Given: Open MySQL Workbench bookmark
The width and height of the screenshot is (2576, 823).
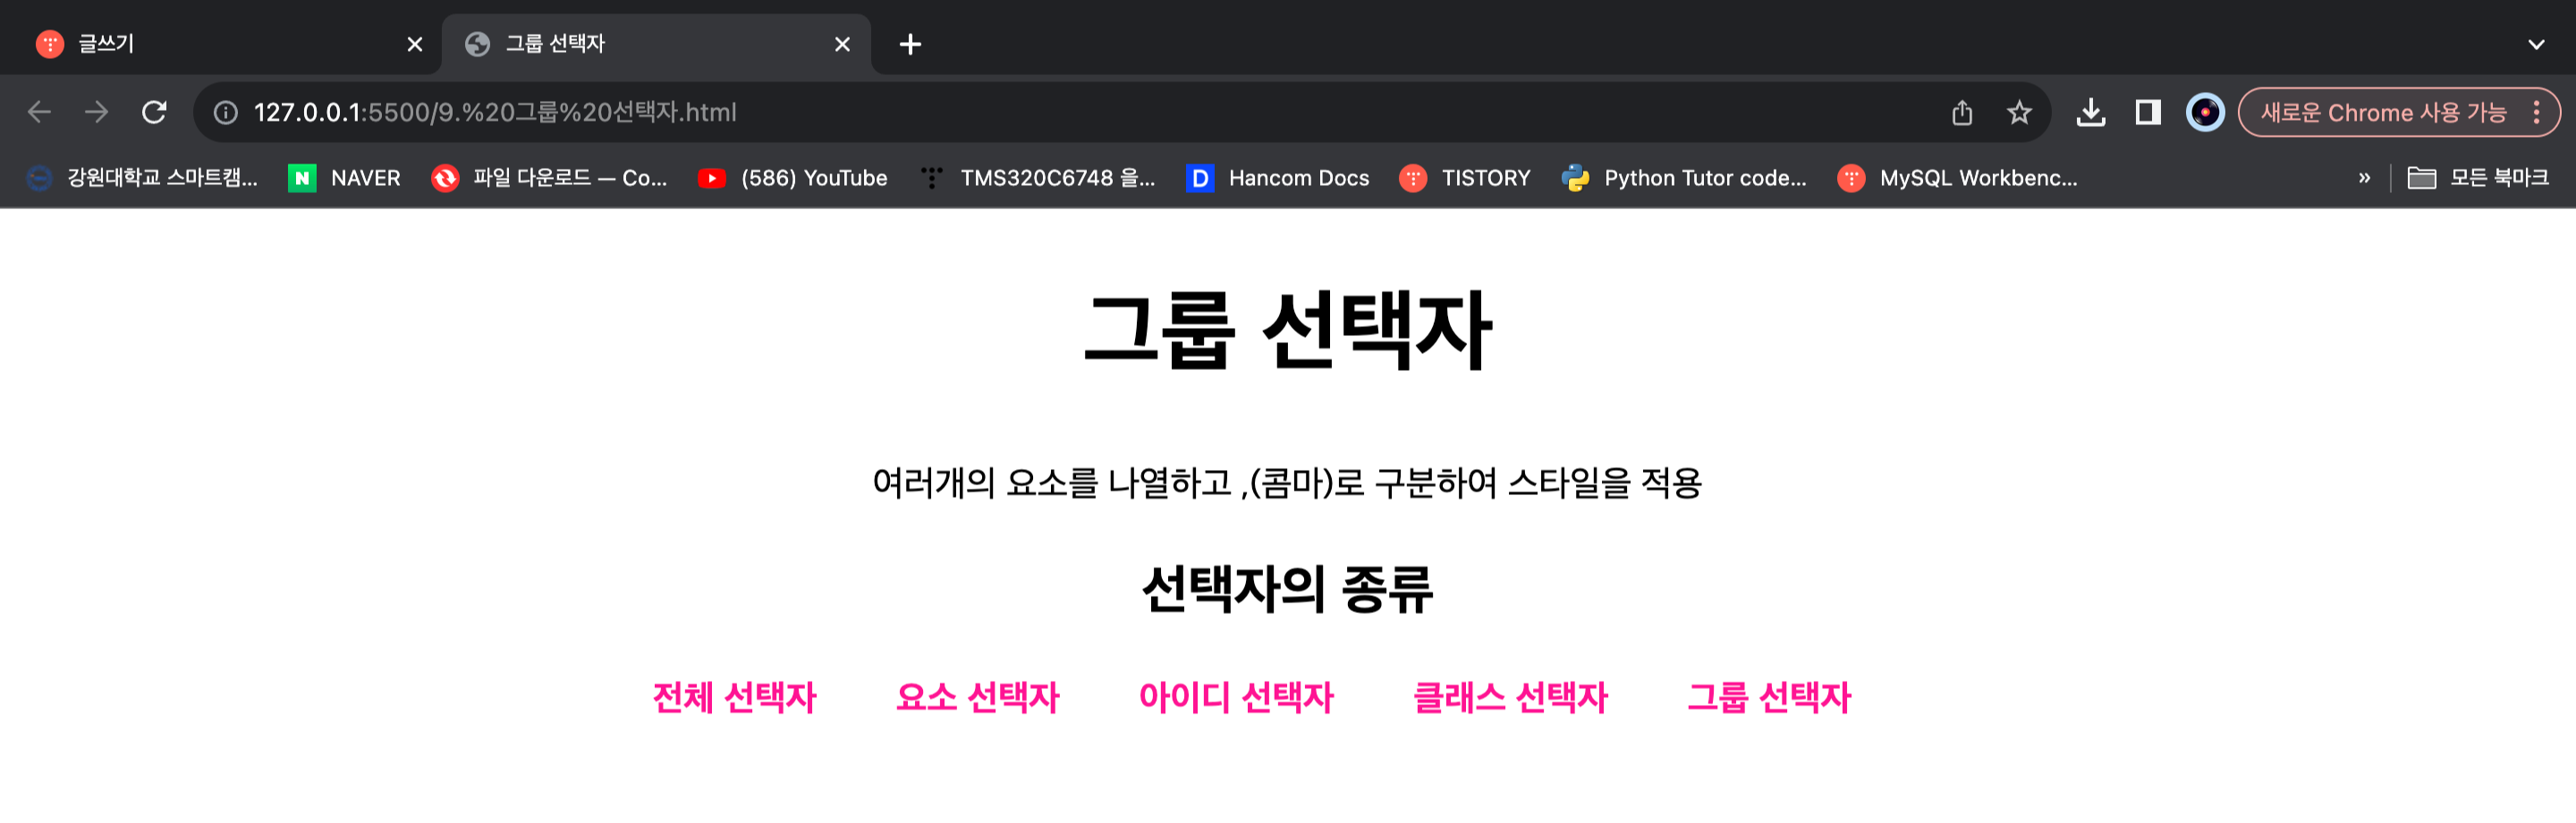Looking at the screenshot, I should pyautogui.click(x=1958, y=178).
